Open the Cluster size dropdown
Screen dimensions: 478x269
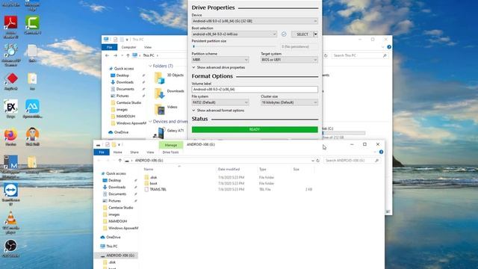coord(289,102)
